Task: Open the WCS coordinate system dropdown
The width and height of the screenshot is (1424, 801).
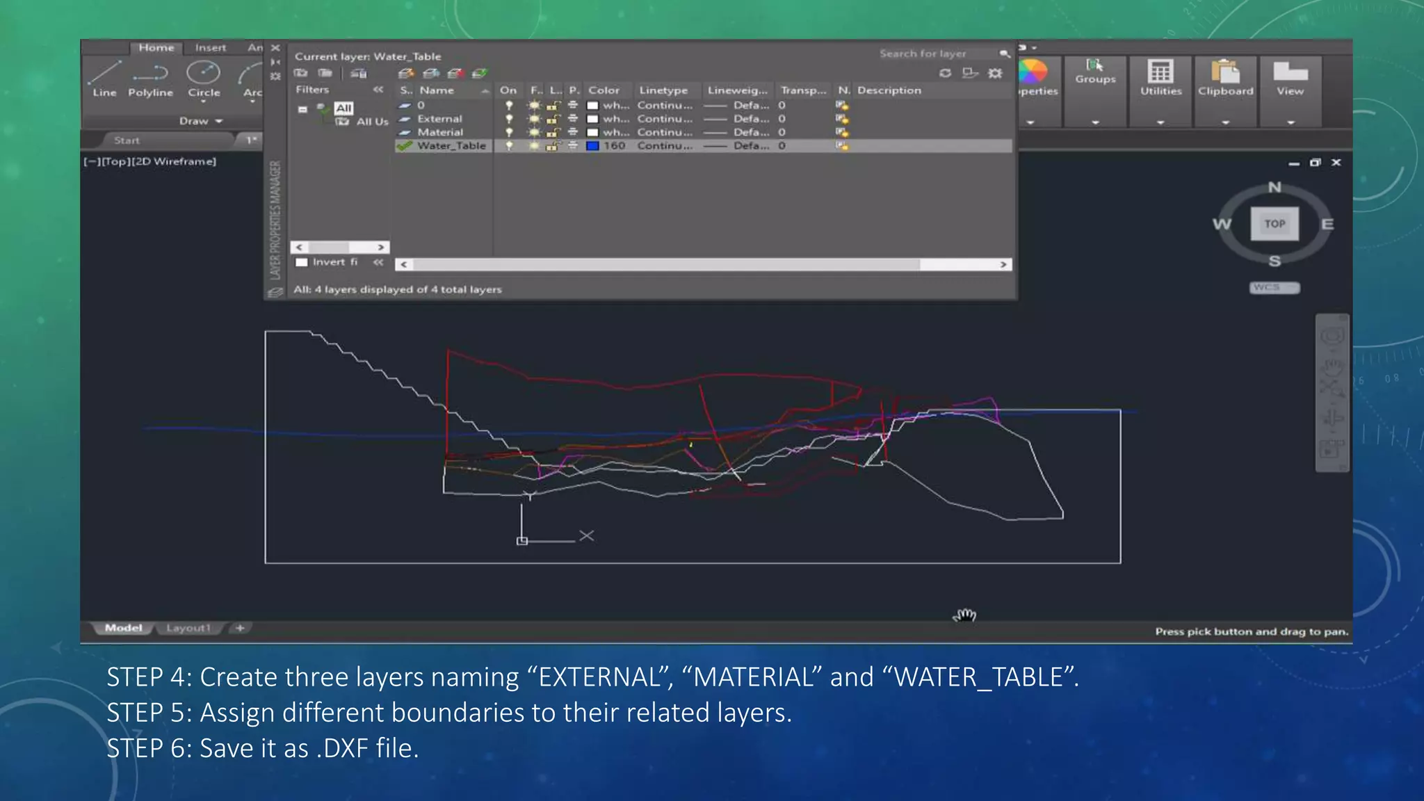Action: 1275,288
